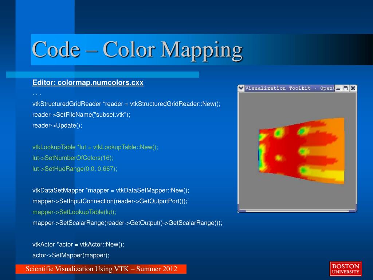Click the '. . .' ellipsis above the code
This screenshot has width=373, height=280.
pos(37,94)
